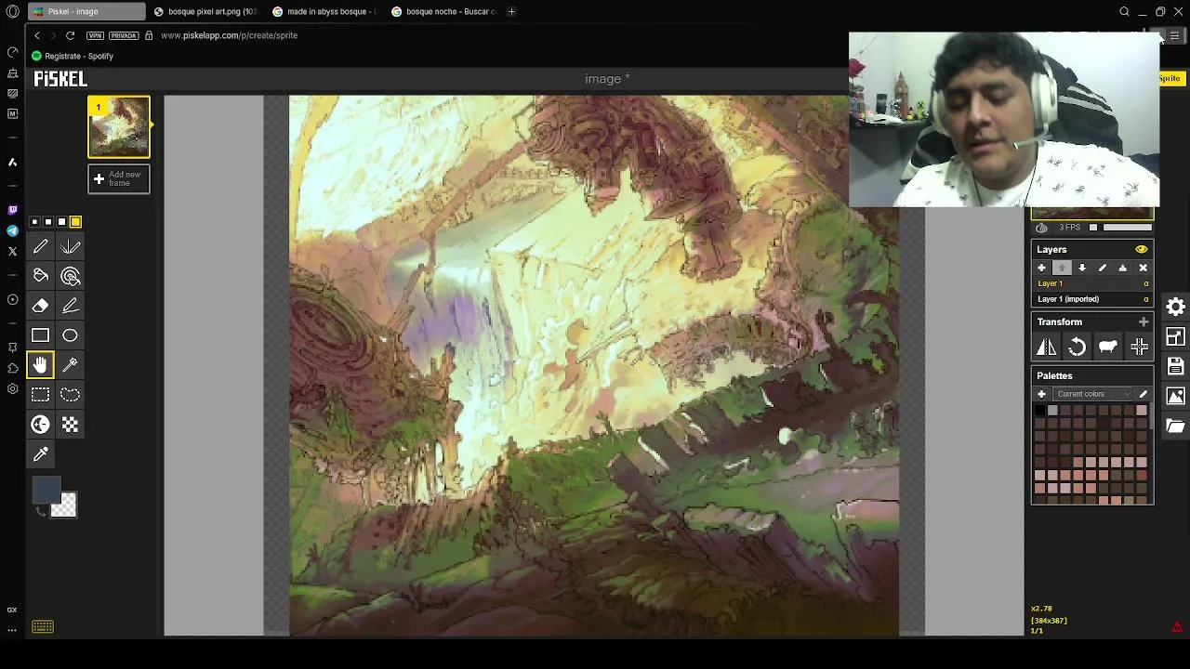The height and width of the screenshot is (669, 1190).
Task: Reload the page
Action: [x=70, y=35]
